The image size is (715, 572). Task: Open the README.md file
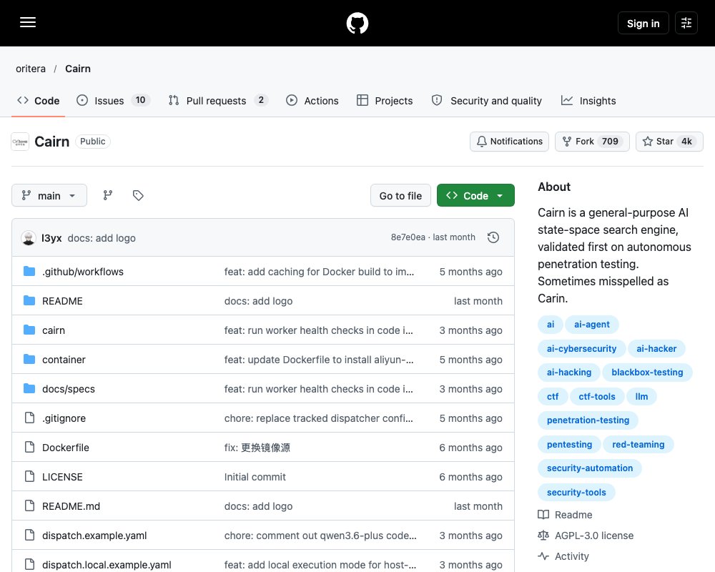tap(71, 506)
